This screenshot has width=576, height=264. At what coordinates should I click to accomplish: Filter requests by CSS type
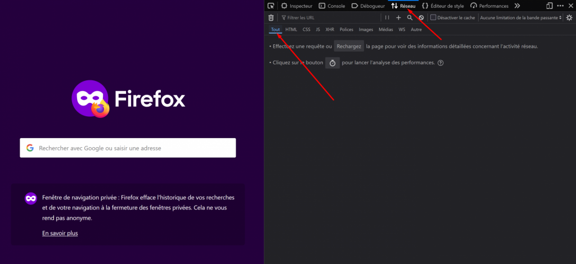tap(306, 29)
